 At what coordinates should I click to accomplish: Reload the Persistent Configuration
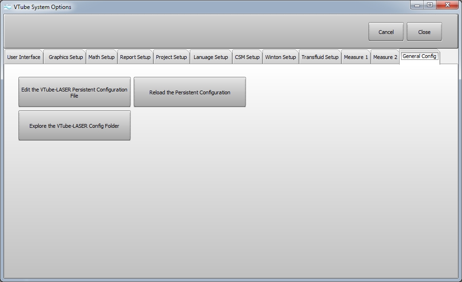click(189, 92)
